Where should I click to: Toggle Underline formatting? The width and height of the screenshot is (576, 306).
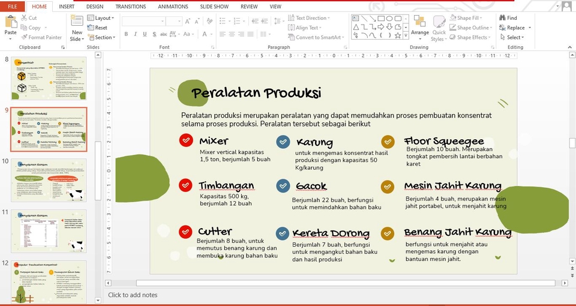click(145, 34)
